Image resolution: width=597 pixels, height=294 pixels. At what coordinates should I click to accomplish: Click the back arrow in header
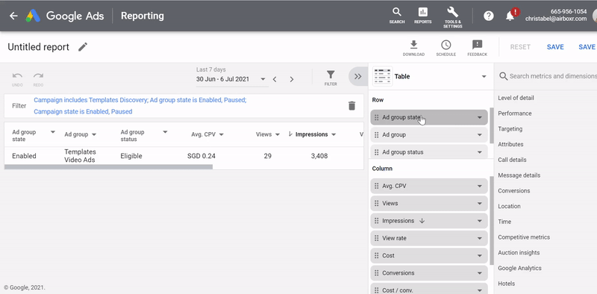[x=13, y=16]
